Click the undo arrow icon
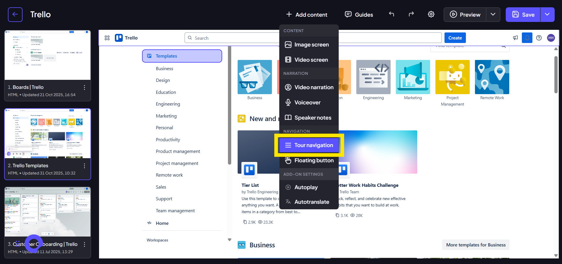The image size is (562, 264). [391, 14]
